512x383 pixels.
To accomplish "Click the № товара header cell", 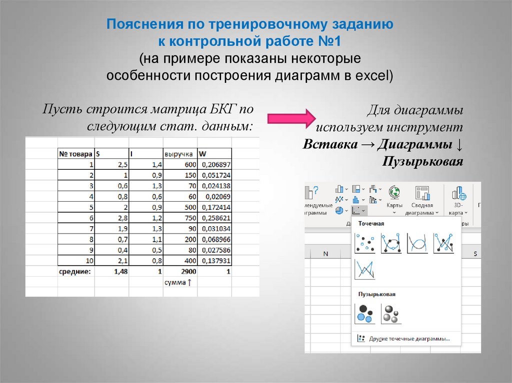I will point(76,154).
